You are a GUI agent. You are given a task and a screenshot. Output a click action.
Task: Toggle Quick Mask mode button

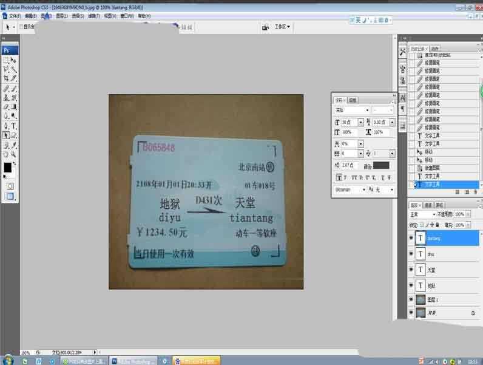coord(10,186)
